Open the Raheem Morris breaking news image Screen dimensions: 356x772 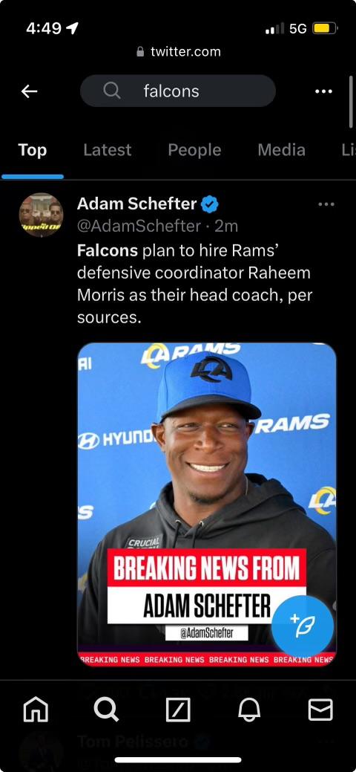[x=207, y=505]
